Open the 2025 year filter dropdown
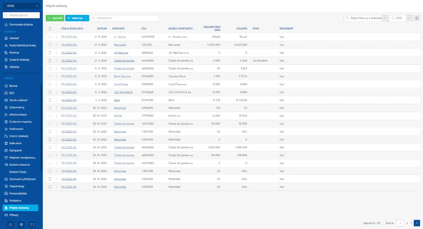This screenshot has height=229, width=423. point(409,18)
